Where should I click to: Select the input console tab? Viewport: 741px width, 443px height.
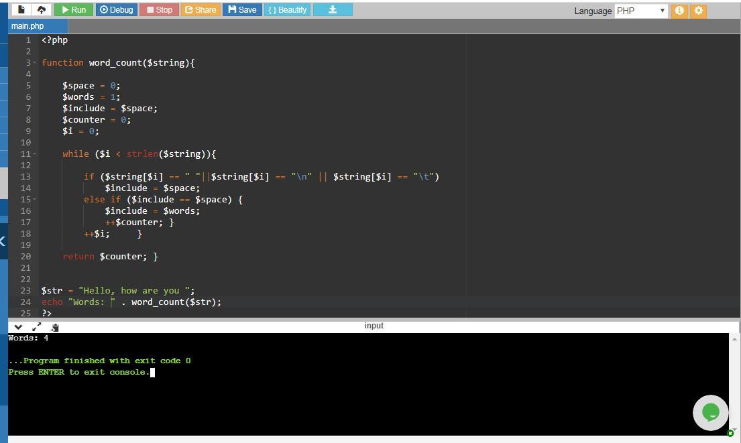click(x=374, y=326)
